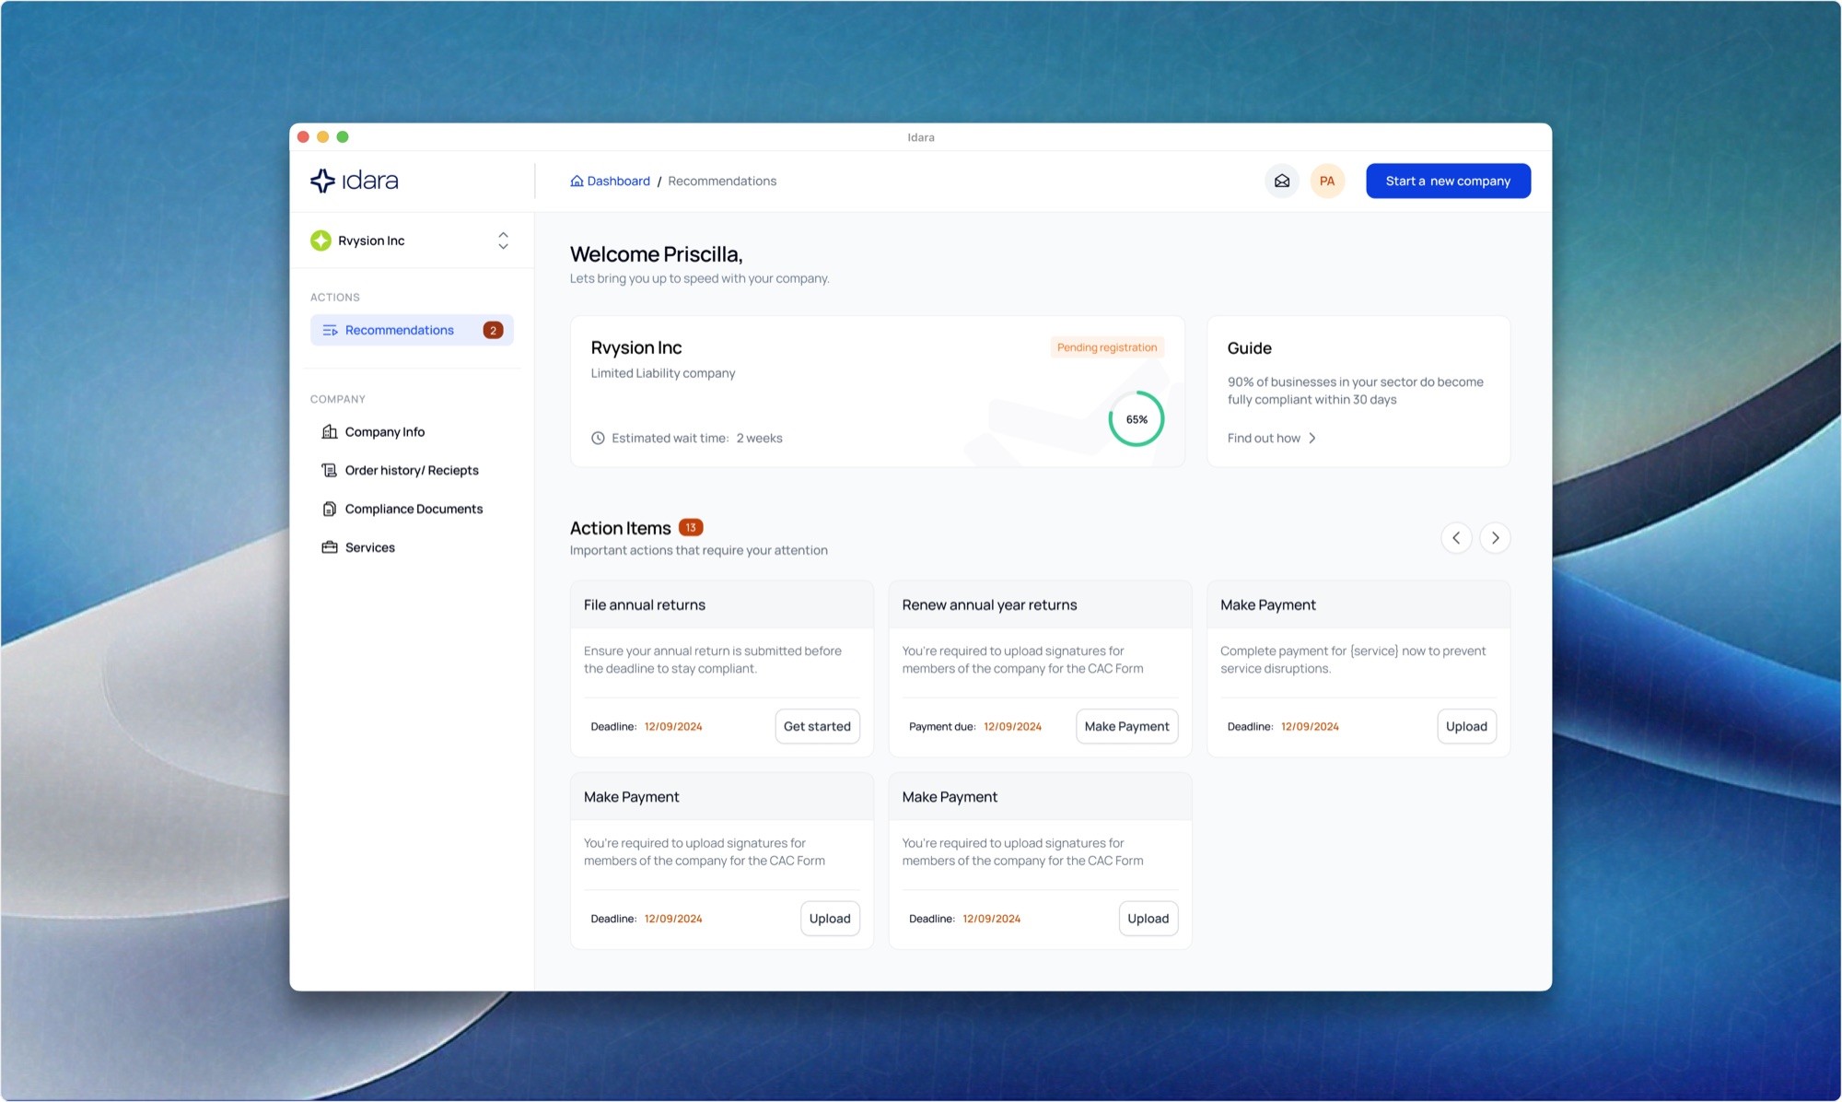This screenshot has width=1842, height=1102.
Task: Click the 65% progress ring
Action: coord(1137,419)
